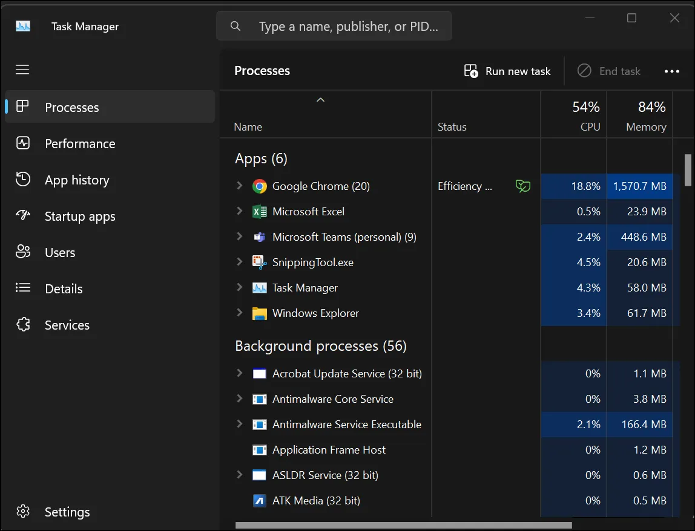The width and height of the screenshot is (695, 531).
Task: Click the Antimalware Service Executable icon
Action: (x=260, y=425)
